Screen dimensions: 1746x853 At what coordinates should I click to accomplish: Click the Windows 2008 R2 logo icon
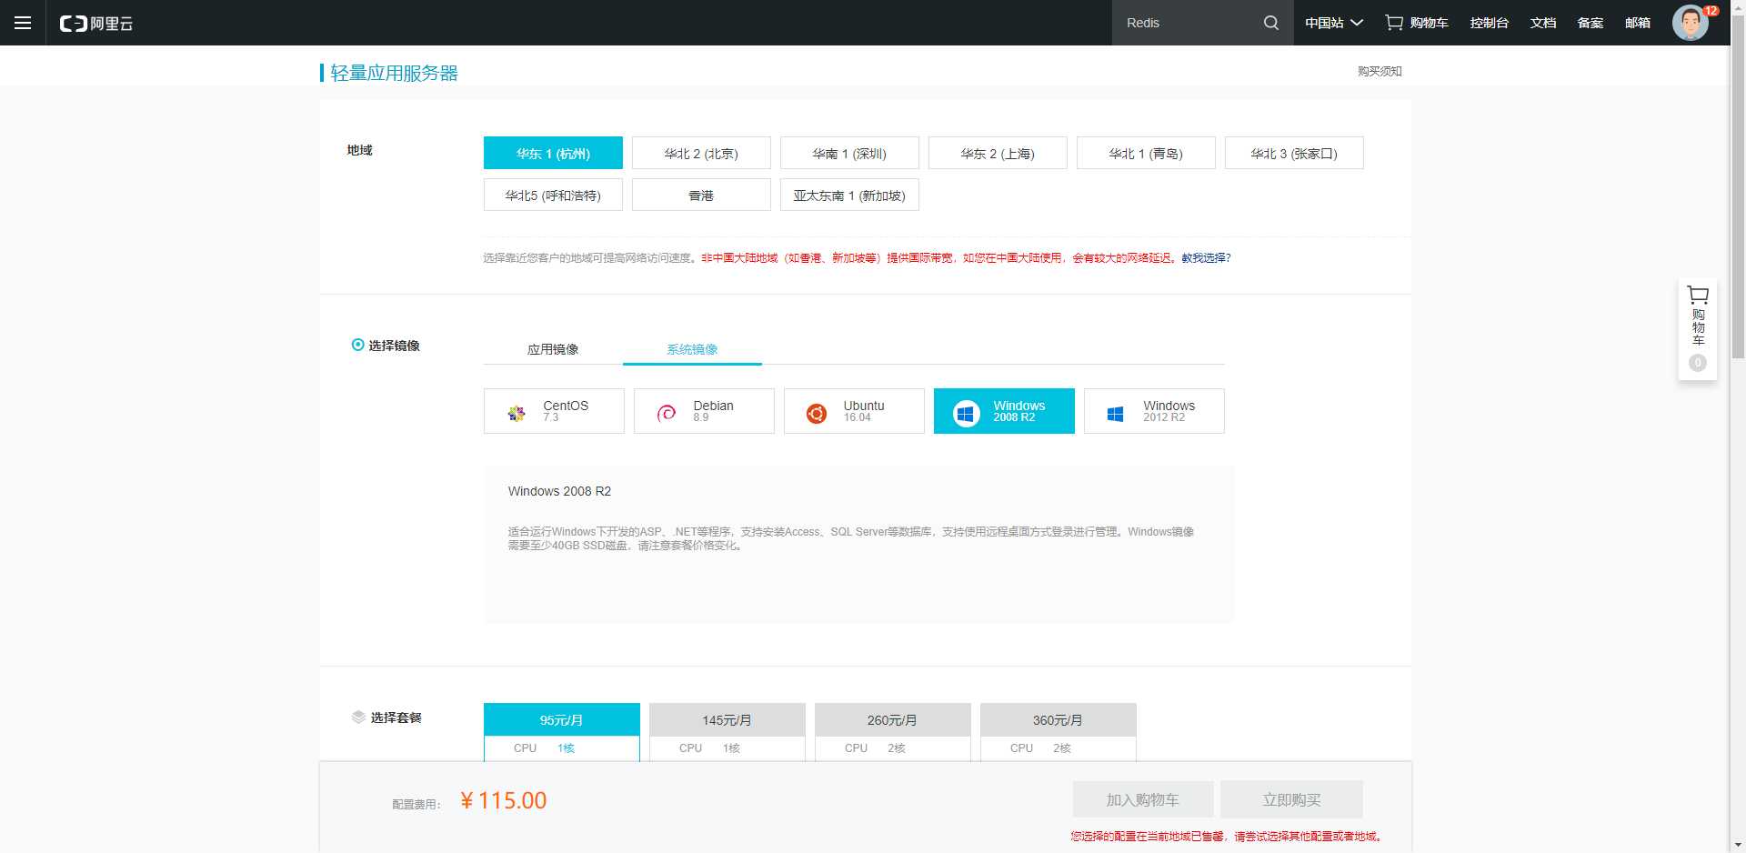(x=966, y=414)
